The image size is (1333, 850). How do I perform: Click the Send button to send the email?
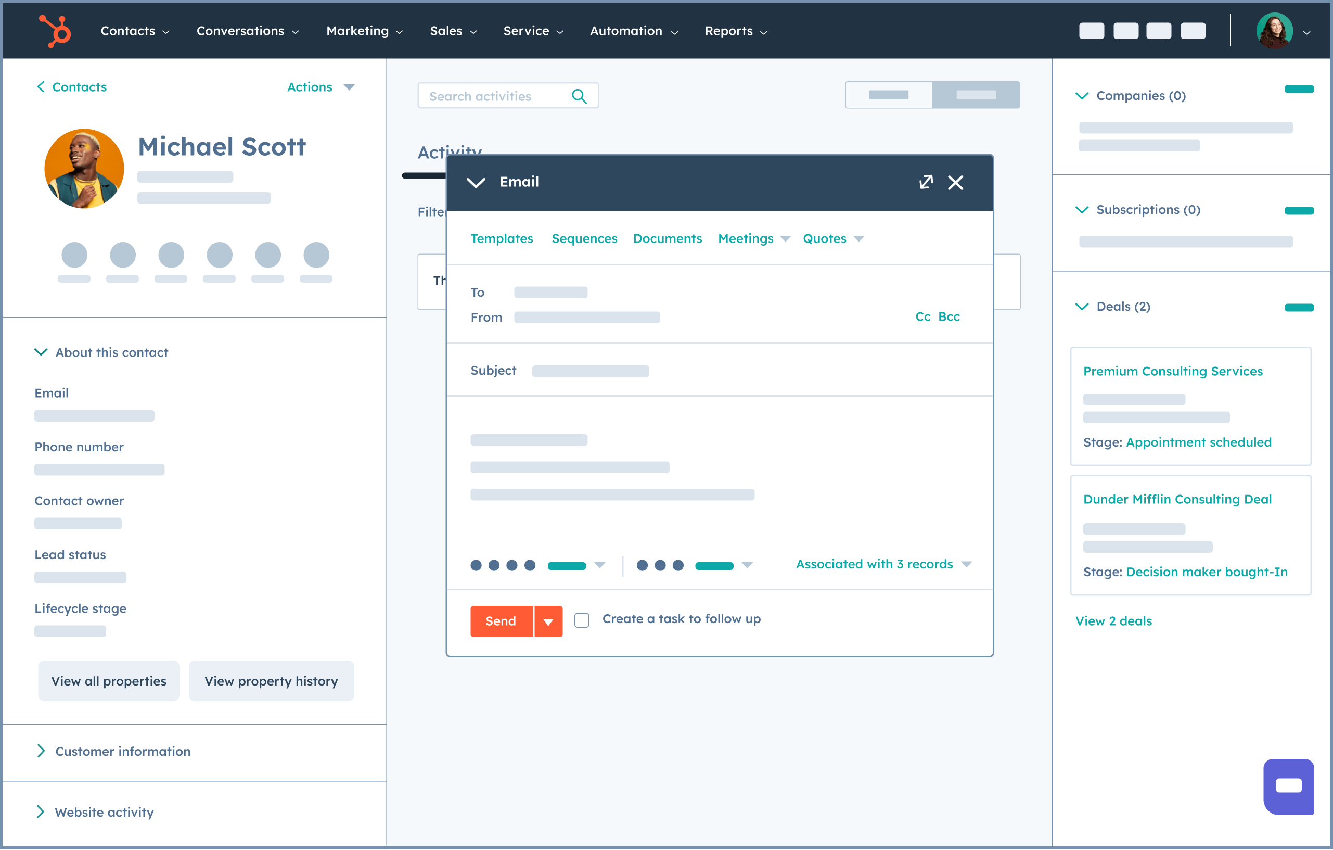coord(500,621)
